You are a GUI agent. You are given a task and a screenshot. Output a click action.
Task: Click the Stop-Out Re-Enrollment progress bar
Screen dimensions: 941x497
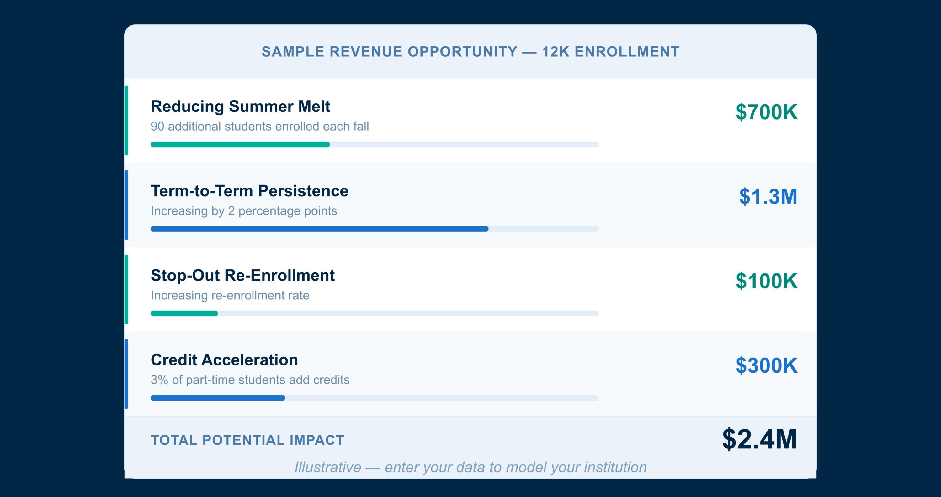[375, 313]
